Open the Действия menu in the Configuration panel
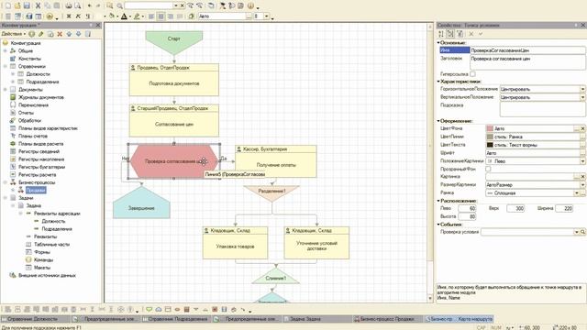 pyautogui.click(x=14, y=34)
